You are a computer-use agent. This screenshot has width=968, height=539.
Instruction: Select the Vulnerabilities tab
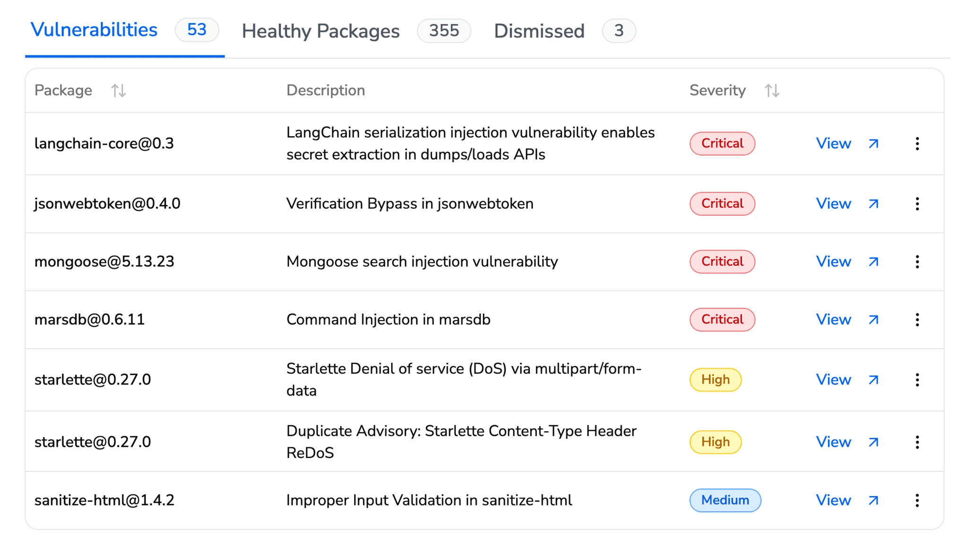tap(94, 30)
